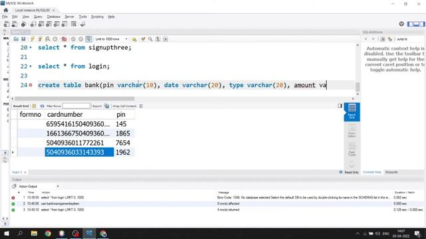Click the create new view icon
The width and height of the screenshot is (426, 239).
tap(49, 25)
